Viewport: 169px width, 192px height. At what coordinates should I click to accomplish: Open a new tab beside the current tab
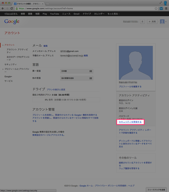pos(48,4)
